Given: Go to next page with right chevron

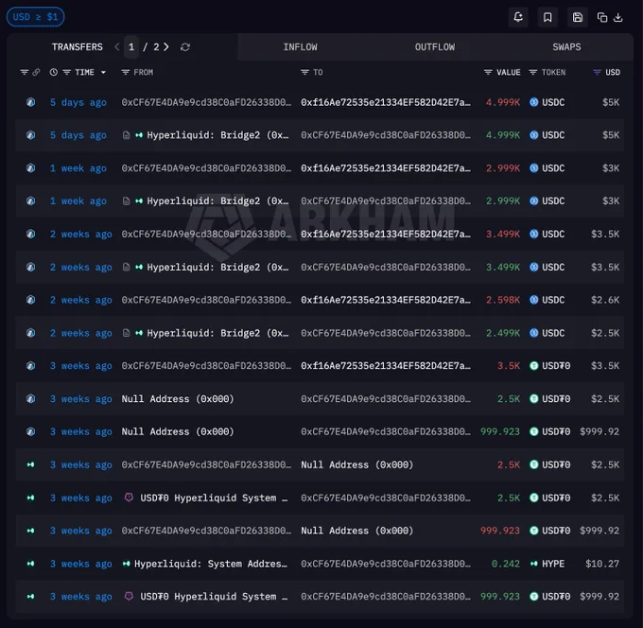Looking at the screenshot, I should click(x=166, y=47).
